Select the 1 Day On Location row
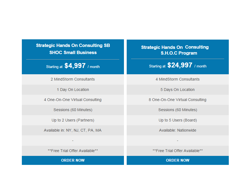246x184 pixels. tap(73, 90)
